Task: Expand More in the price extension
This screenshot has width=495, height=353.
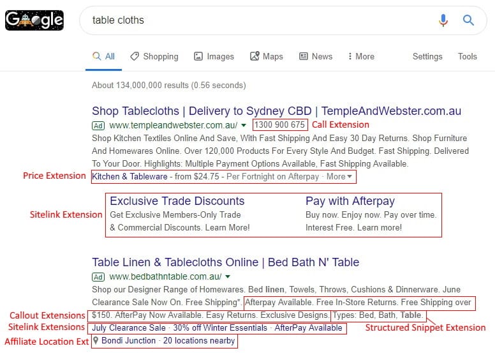Action: click(339, 176)
